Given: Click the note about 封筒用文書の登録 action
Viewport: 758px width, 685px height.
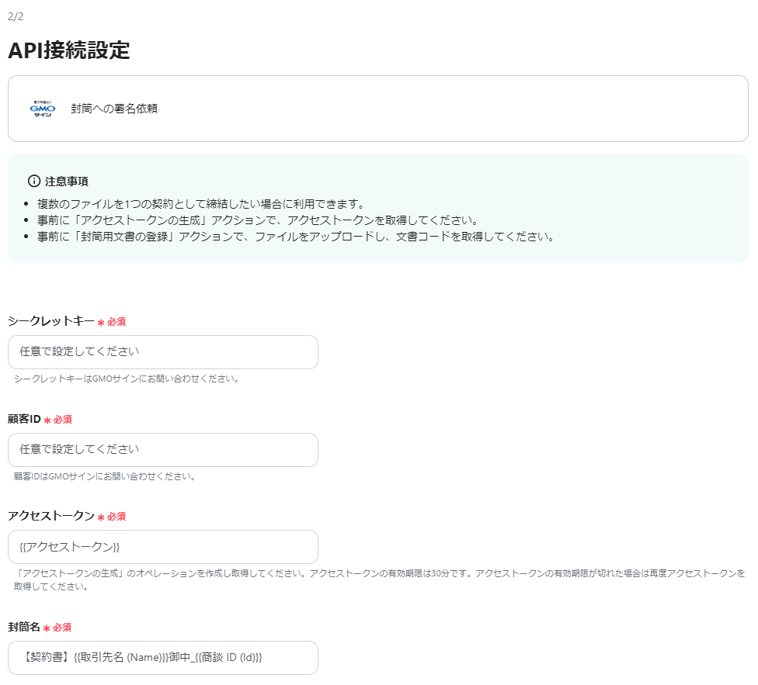Looking at the screenshot, I should coord(295,237).
